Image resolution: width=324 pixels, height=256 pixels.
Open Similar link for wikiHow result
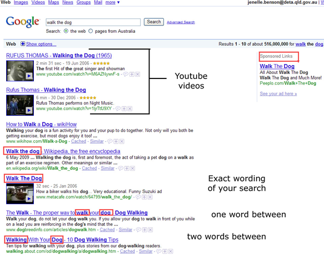pos(97,141)
